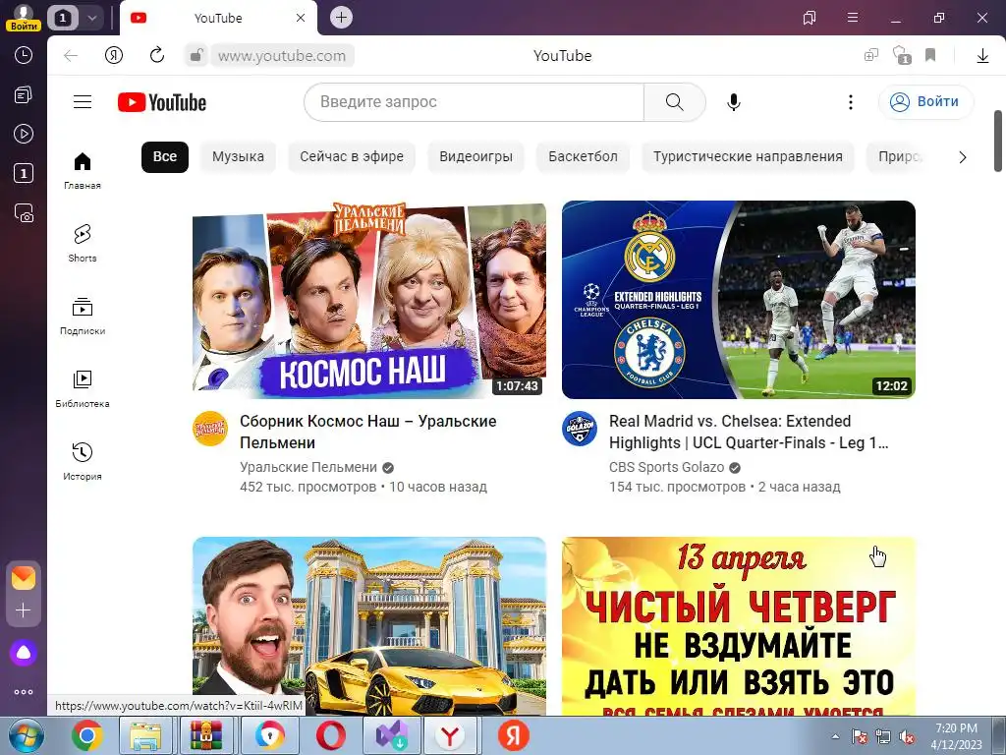This screenshot has width=1006, height=755.
Task: Click the YouTube logo
Action: pyautogui.click(x=162, y=102)
